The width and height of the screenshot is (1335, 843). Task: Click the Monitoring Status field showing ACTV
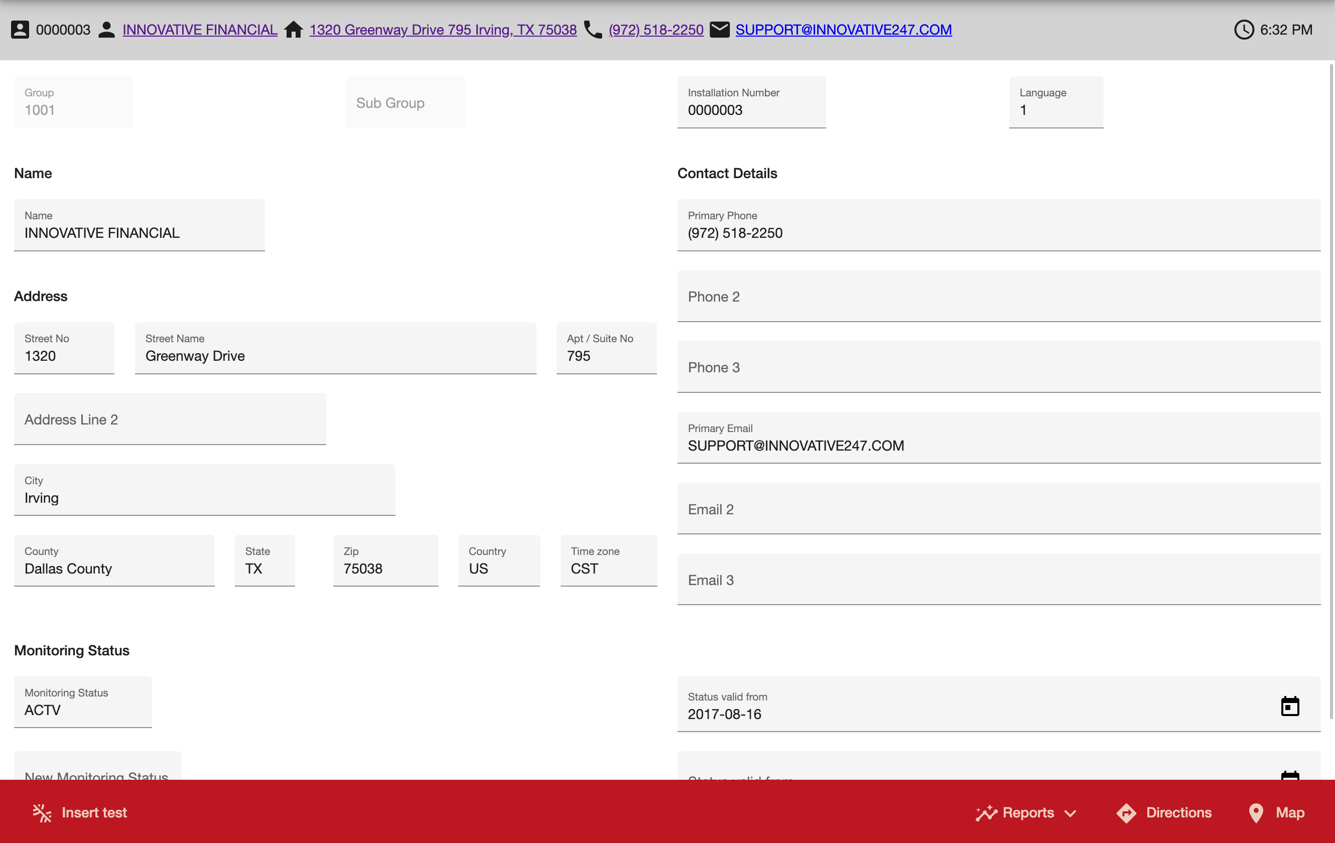(x=83, y=701)
